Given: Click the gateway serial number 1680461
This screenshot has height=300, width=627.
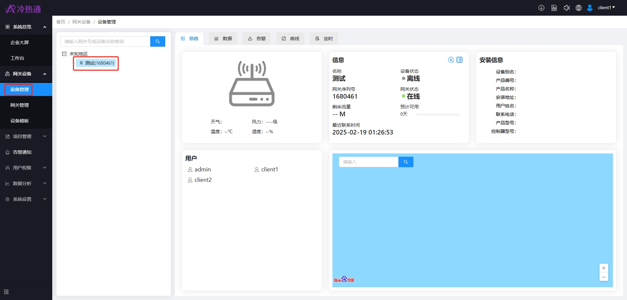Looking at the screenshot, I should tap(345, 96).
